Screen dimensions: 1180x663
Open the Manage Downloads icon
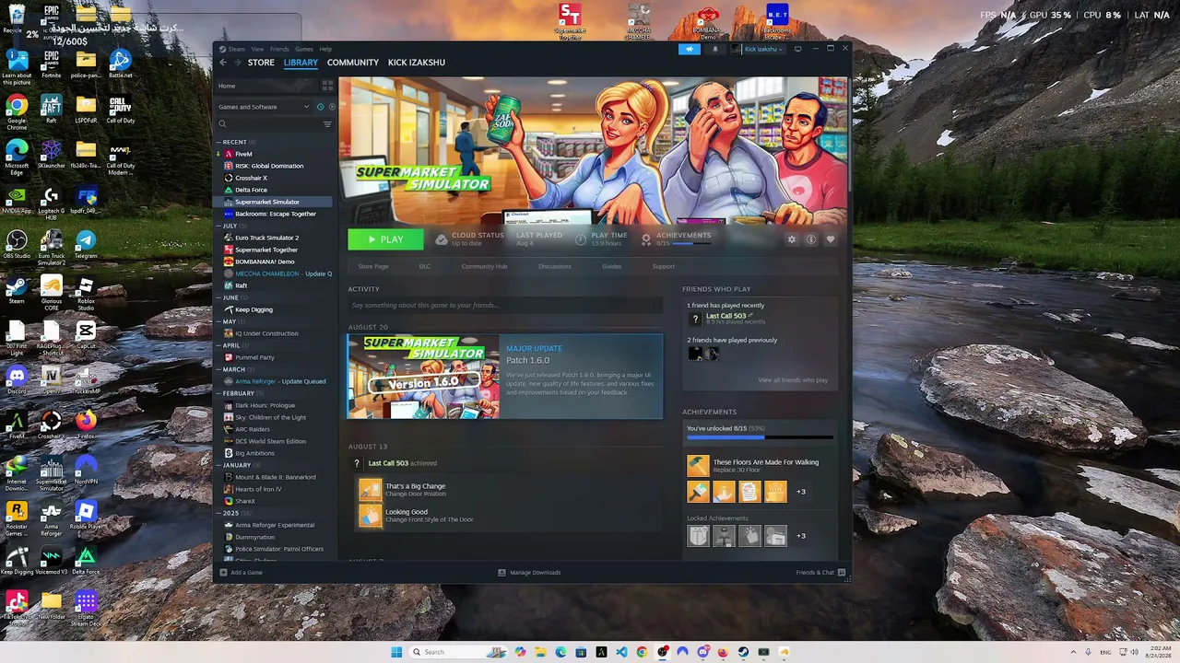tap(501, 573)
